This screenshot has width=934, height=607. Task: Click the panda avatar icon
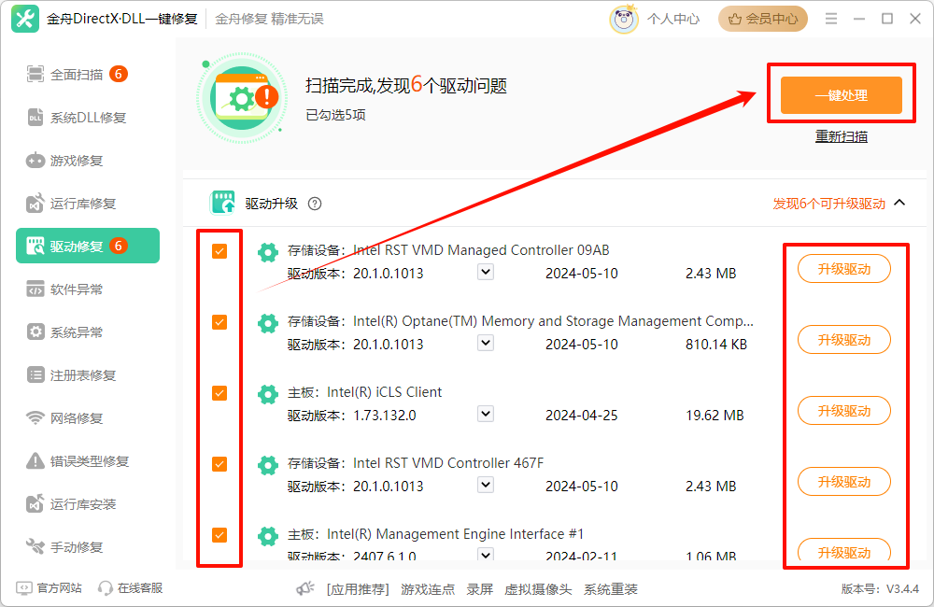click(x=624, y=19)
